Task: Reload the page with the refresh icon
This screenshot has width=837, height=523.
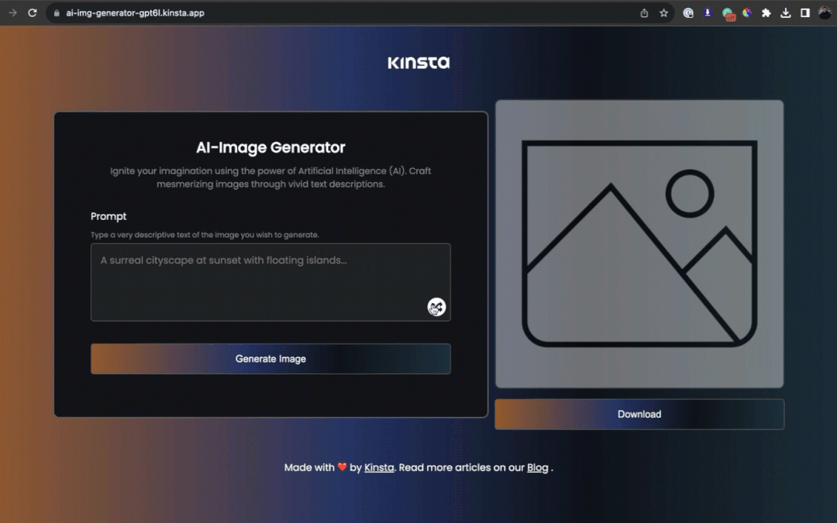Action: click(x=33, y=13)
